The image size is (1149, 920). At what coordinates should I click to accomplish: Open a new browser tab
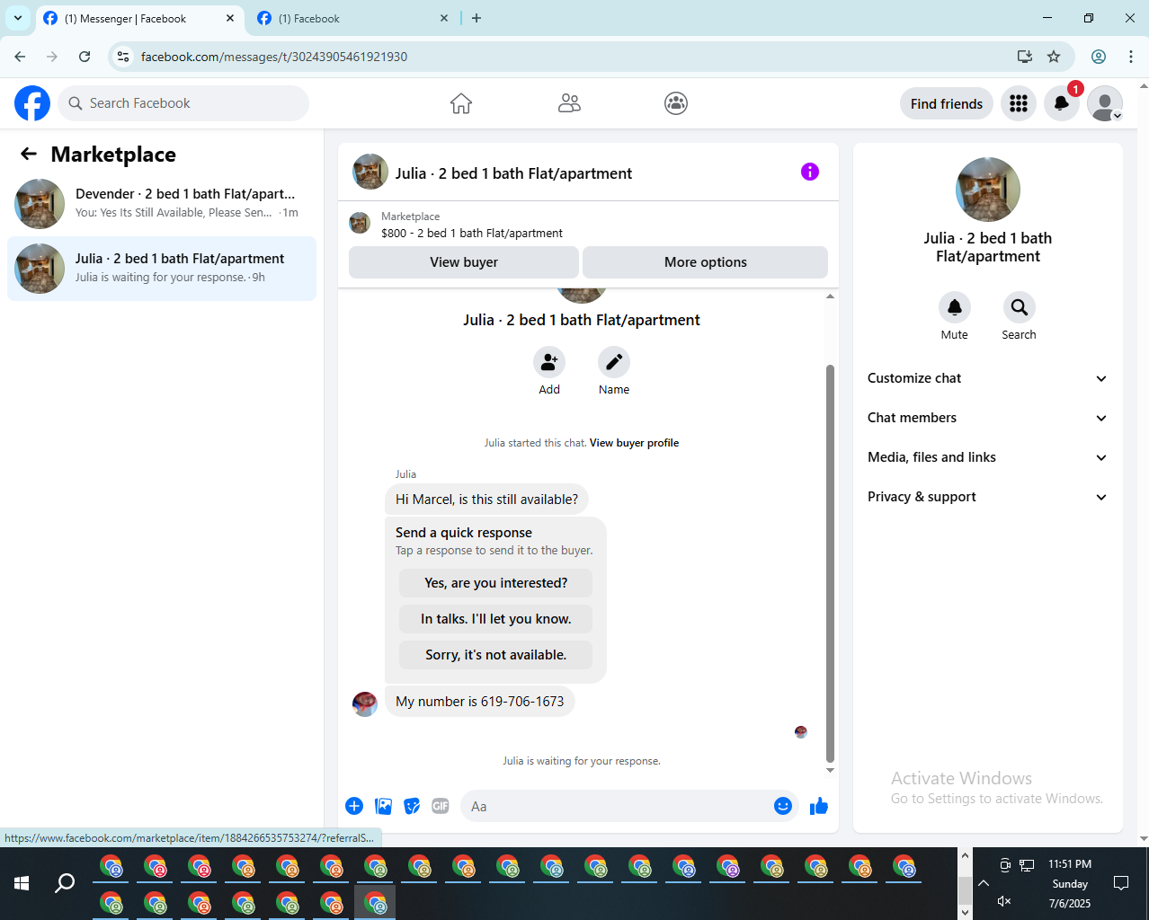pos(477,18)
